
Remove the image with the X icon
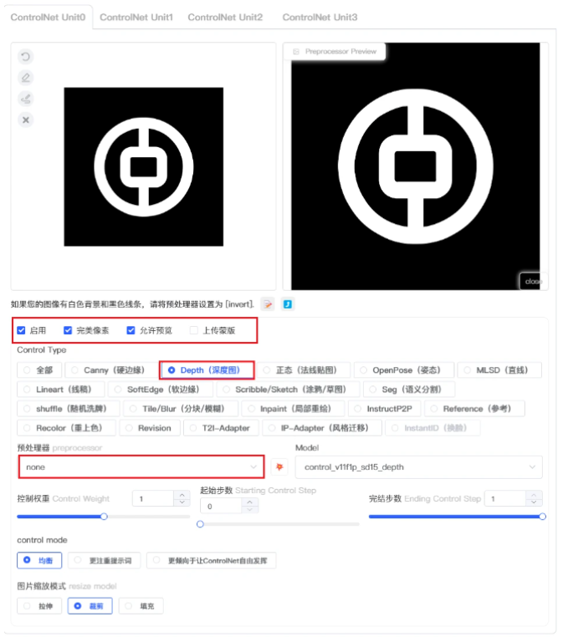click(26, 120)
